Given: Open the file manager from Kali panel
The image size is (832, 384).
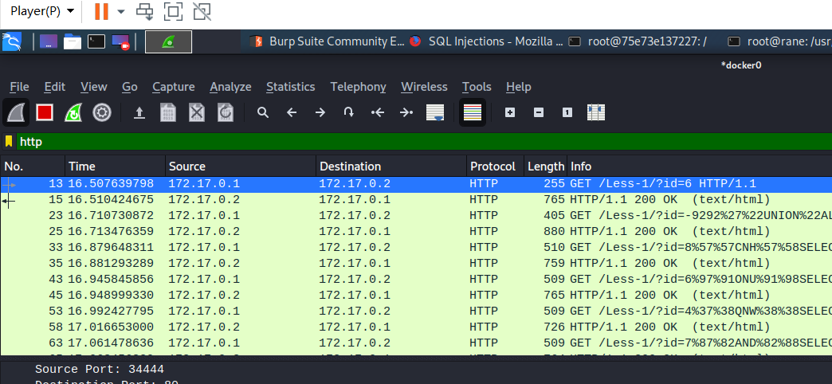Looking at the screenshot, I should [73, 41].
